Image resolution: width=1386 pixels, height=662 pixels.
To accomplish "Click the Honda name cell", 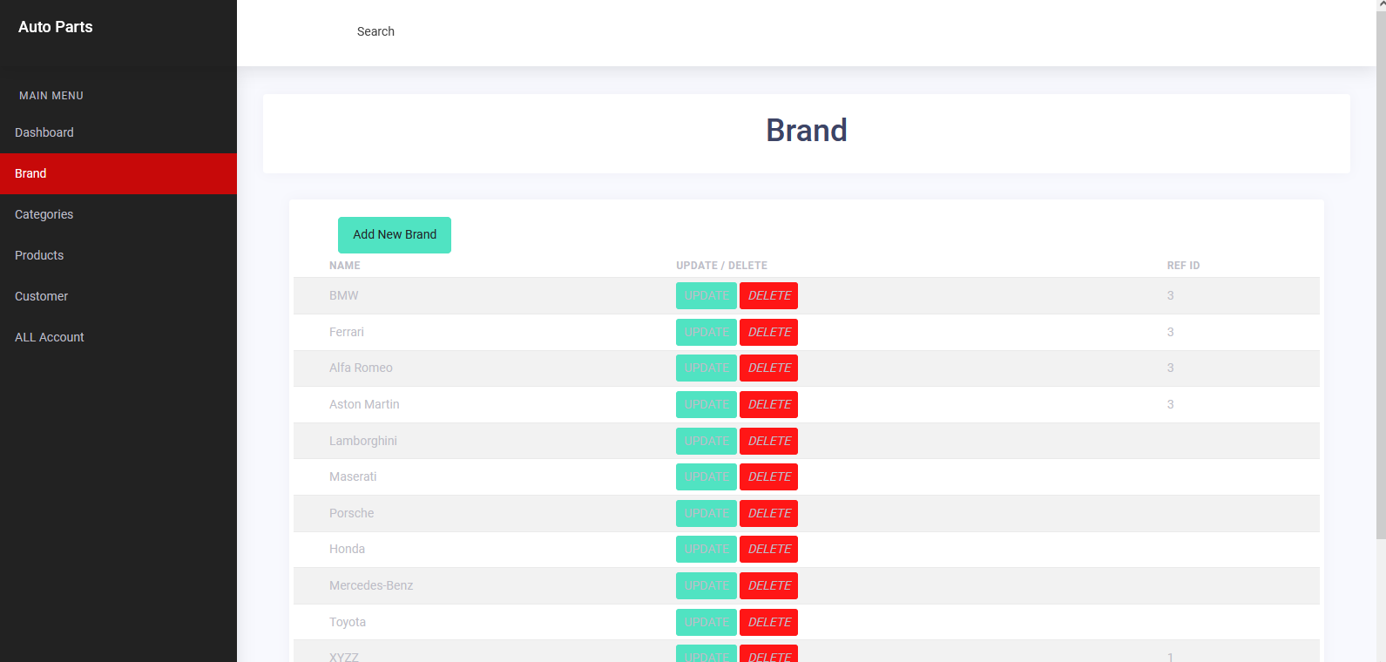I will coord(347,549).
